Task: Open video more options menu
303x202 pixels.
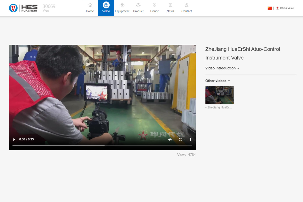Action: [x=190, y=140]
